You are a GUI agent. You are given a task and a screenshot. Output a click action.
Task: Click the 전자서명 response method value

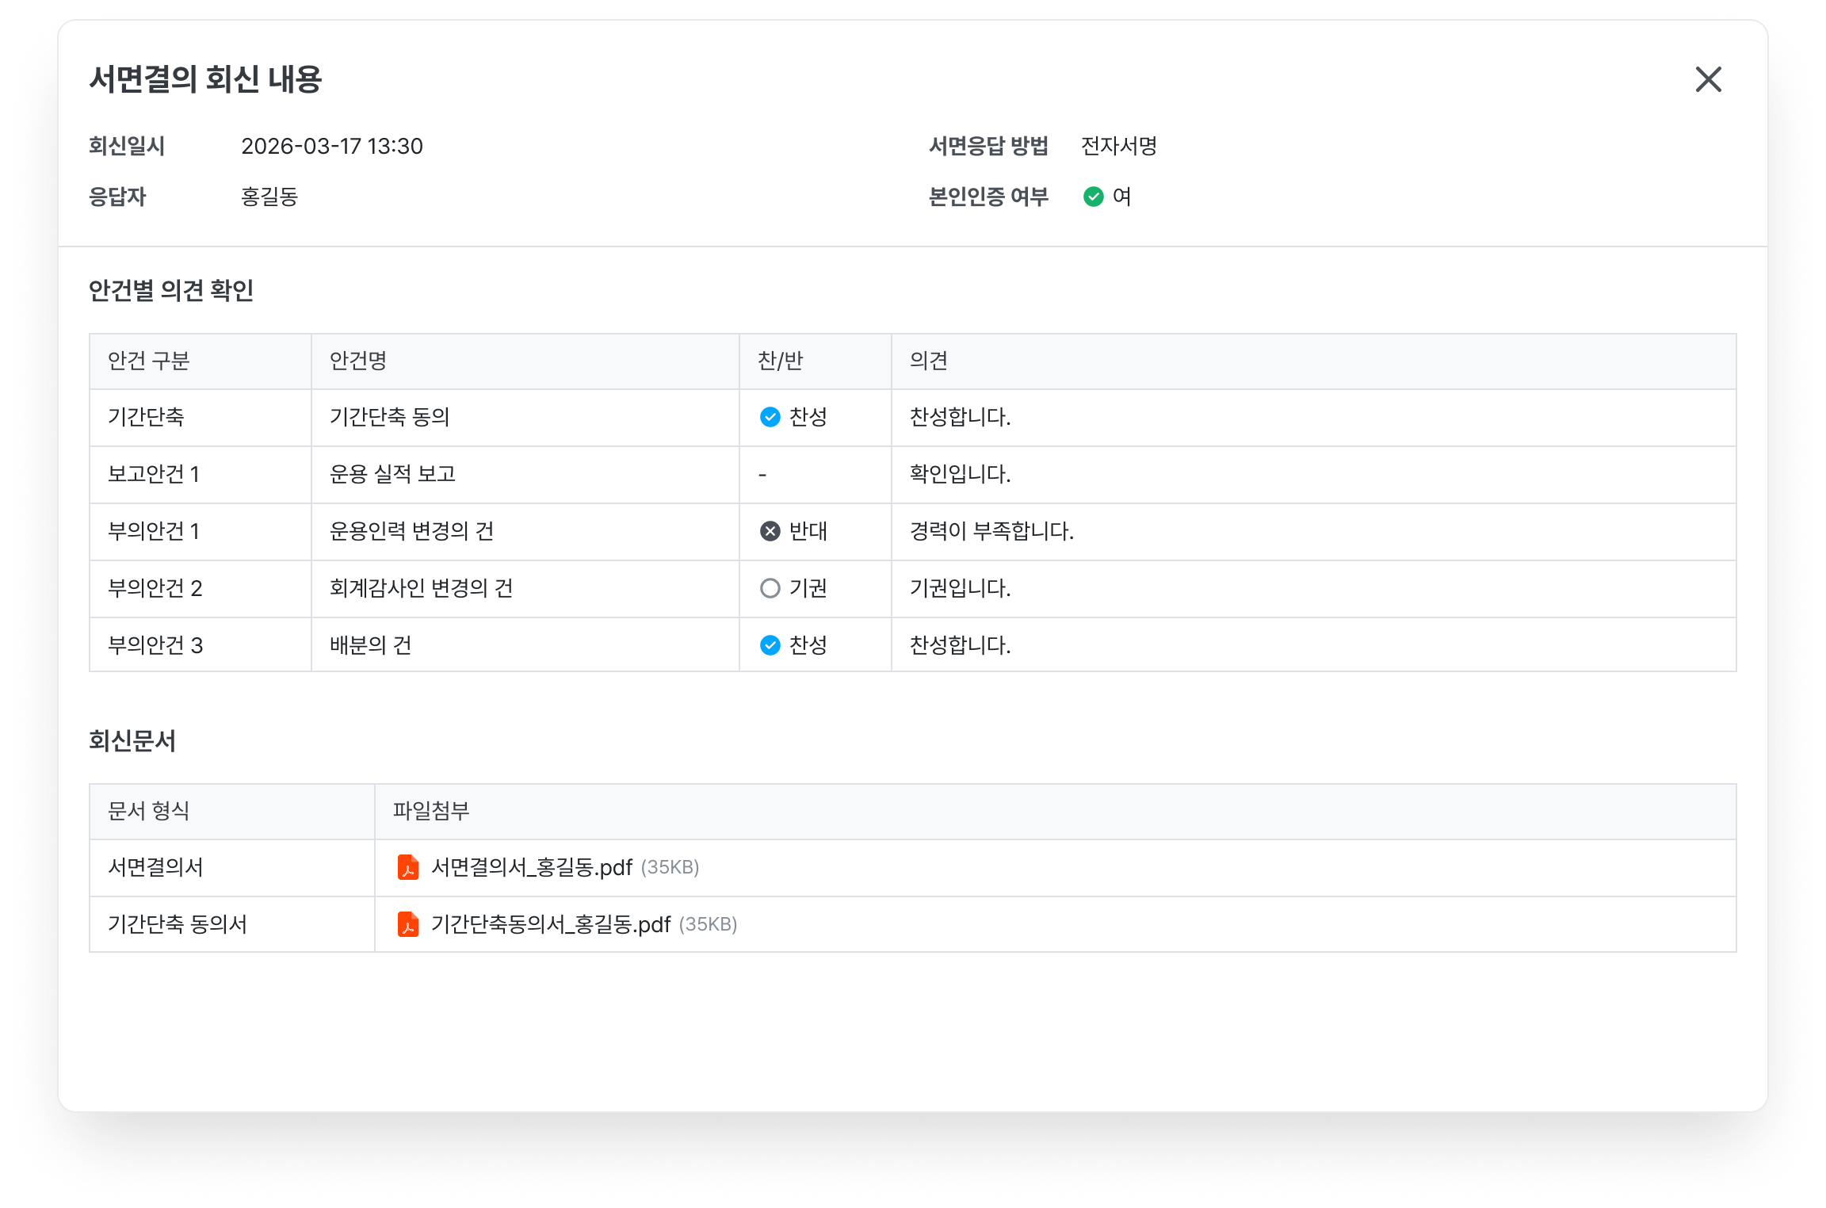coord(1118,147)
